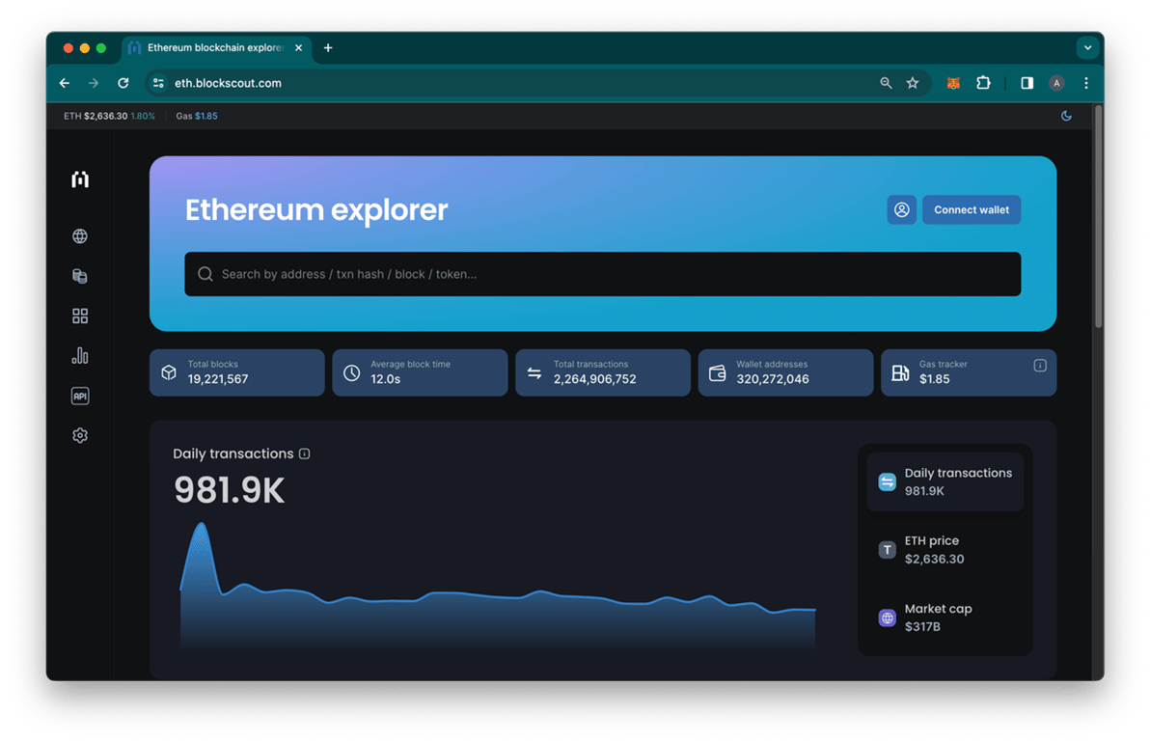This screenshot has width=1150, height=741.
Task: Open the Gas $1.85 link in the stats bar
Action: point(197,116)
